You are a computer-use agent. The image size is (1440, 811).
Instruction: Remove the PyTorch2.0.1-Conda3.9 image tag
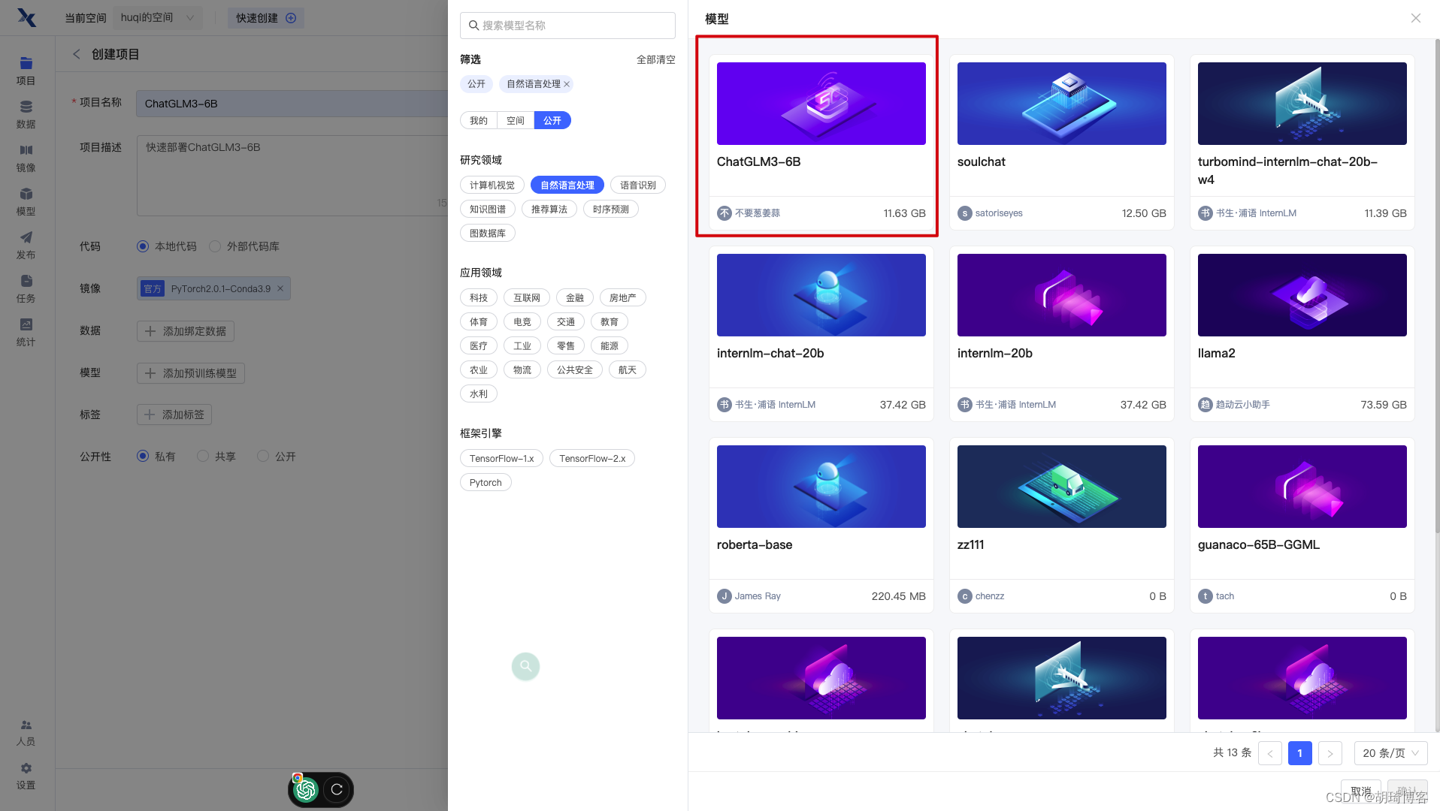[280, 288]
